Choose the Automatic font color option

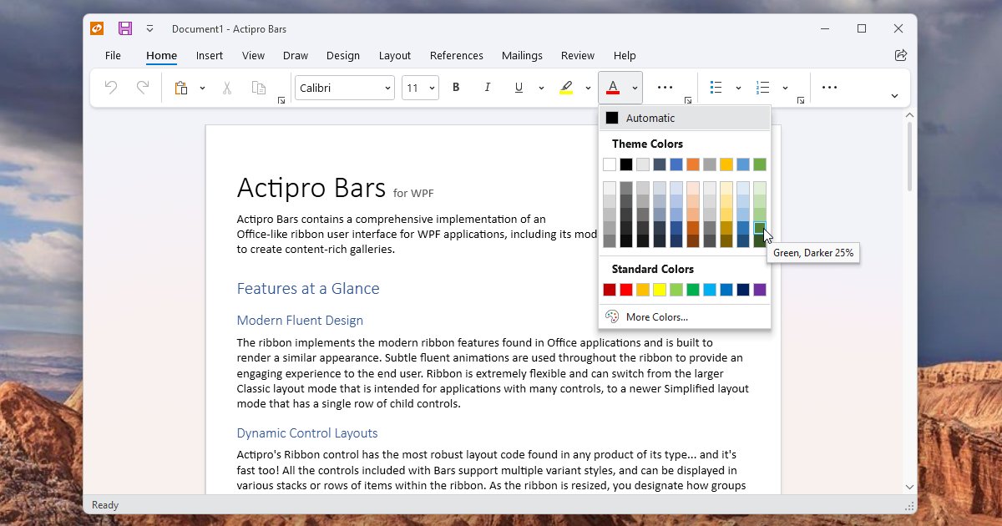[x=685, y=118]
